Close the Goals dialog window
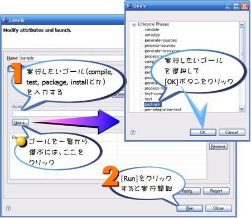 pyautogui.click(x=244, y=6)
